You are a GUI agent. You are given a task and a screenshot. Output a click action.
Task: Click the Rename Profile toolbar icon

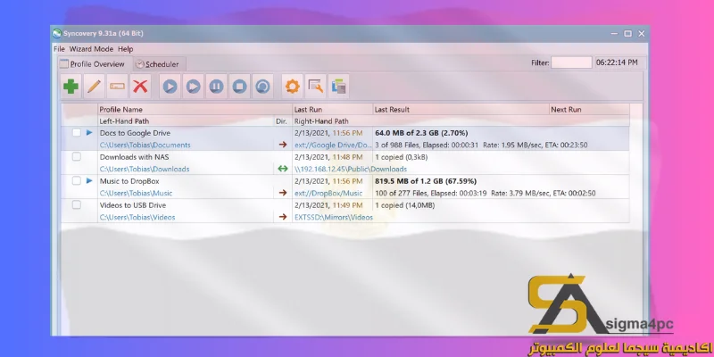pyautogui.click(x=118, y=86)
